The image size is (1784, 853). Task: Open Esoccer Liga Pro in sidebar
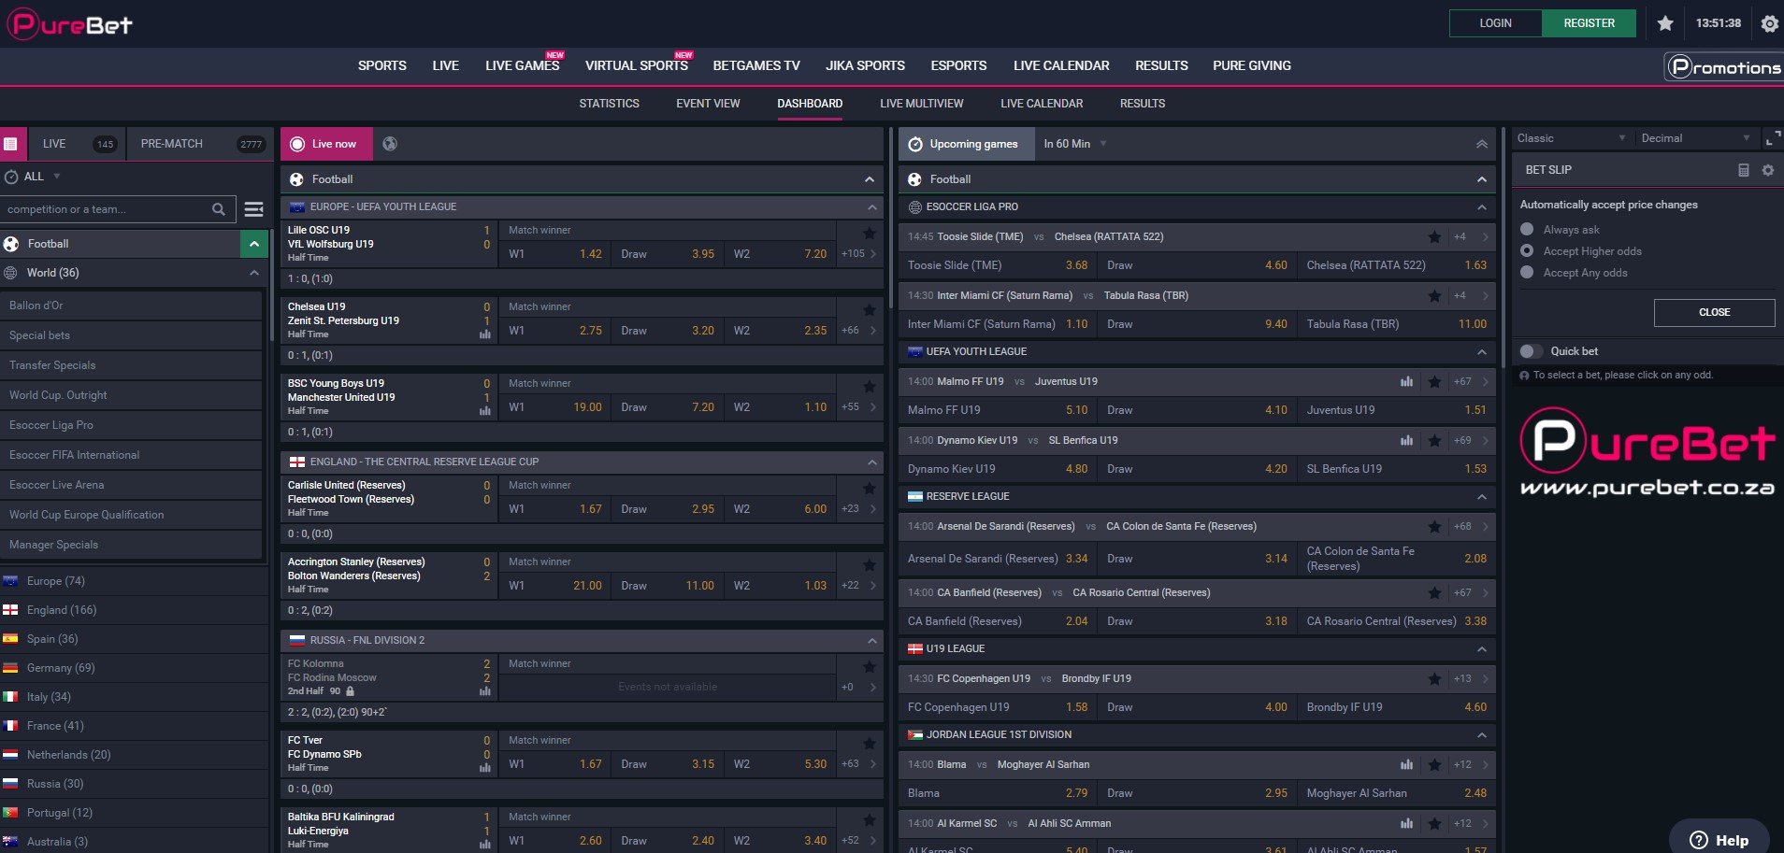131,425
